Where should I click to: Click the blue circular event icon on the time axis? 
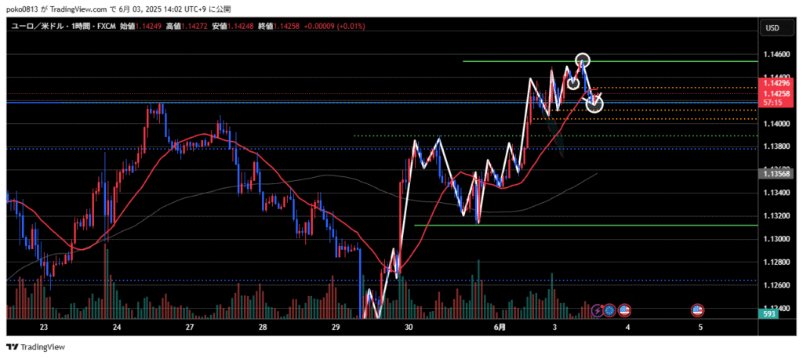coord(609,311)
